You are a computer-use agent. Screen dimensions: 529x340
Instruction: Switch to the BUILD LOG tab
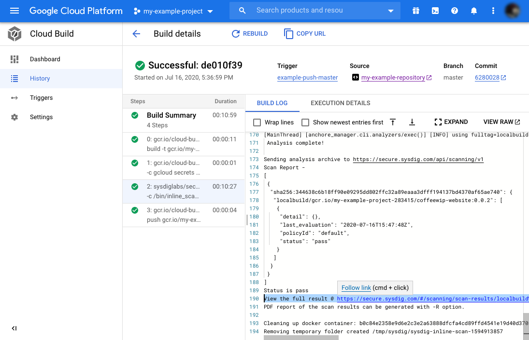[272, 103]
